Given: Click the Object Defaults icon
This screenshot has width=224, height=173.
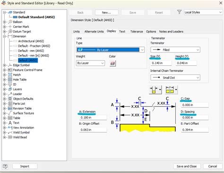Looking at the screenshot, I should click(x=10, y=99).
